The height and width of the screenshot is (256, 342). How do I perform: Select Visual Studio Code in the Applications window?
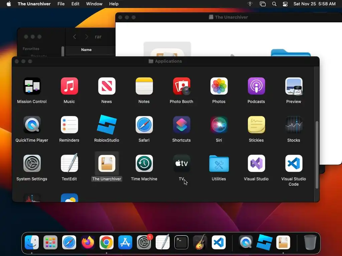[294, 163]
